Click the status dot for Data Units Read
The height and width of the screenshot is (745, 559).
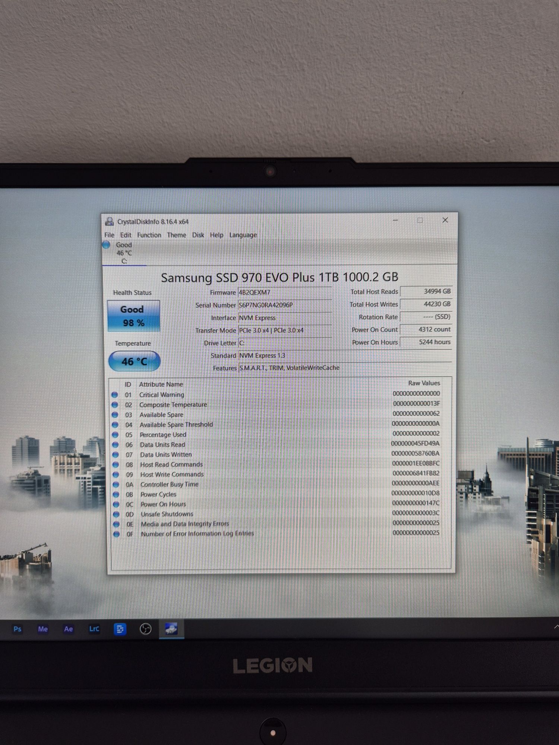pyautogui.click(x=116, y=444)
